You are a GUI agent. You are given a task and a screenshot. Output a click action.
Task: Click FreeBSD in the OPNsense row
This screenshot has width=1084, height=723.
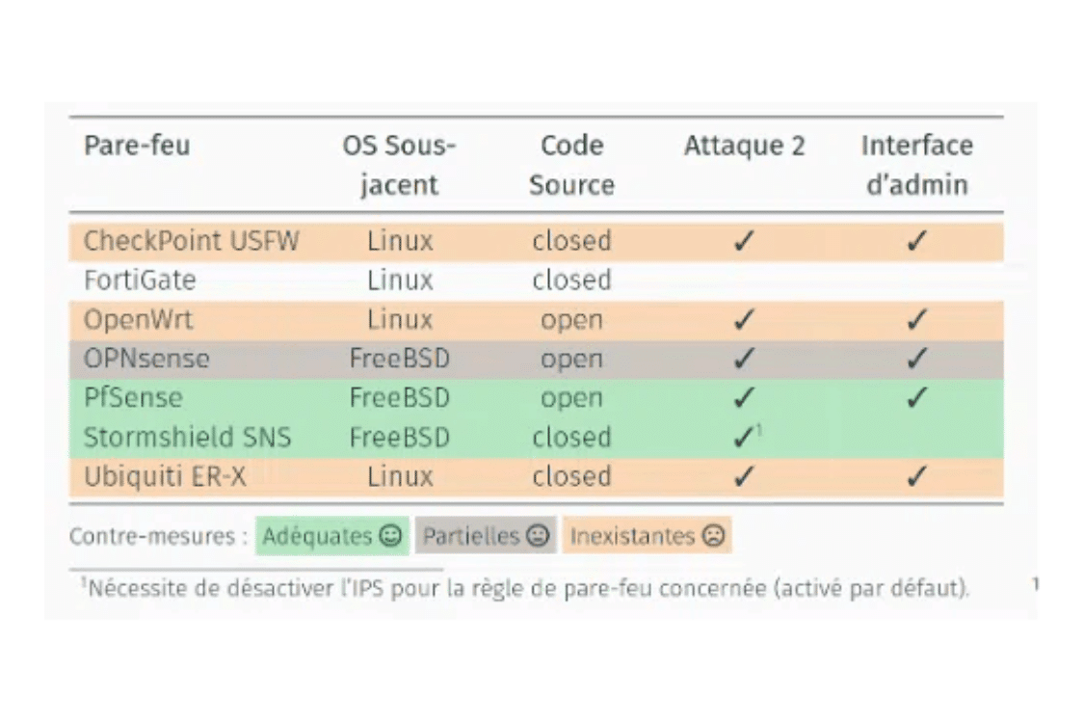(400, 359)
